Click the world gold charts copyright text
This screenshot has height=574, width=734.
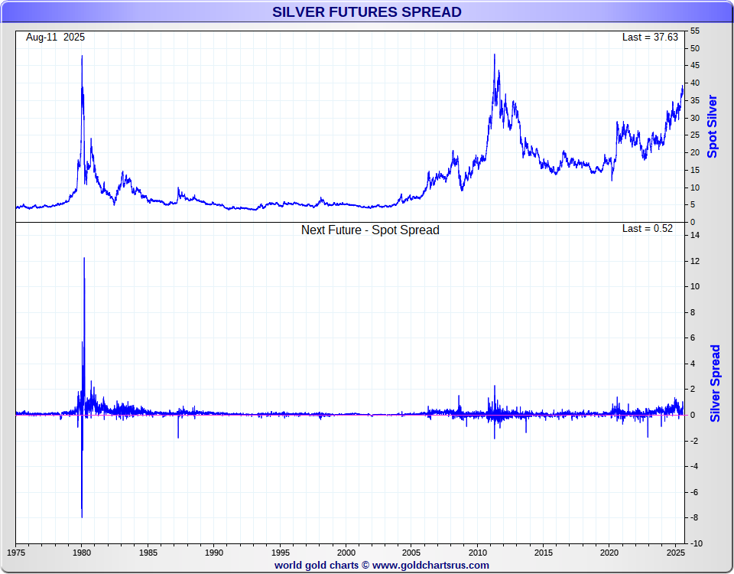382,565
